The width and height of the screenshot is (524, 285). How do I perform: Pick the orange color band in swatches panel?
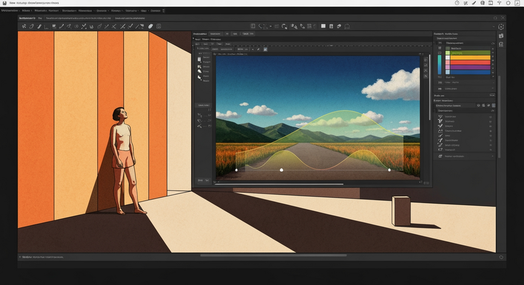click(471, 57)
